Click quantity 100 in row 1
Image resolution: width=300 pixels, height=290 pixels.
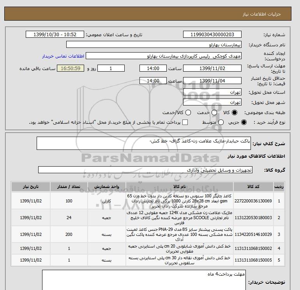69,201
